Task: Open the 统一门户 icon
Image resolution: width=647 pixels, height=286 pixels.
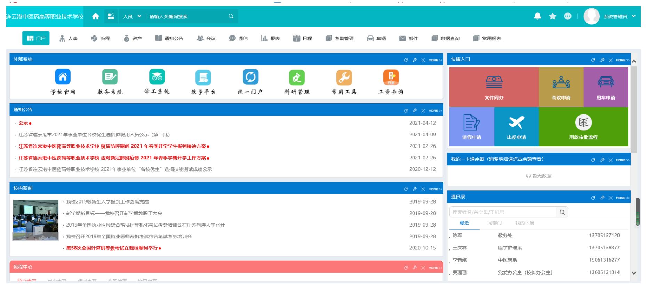Action: click(250, 77)
